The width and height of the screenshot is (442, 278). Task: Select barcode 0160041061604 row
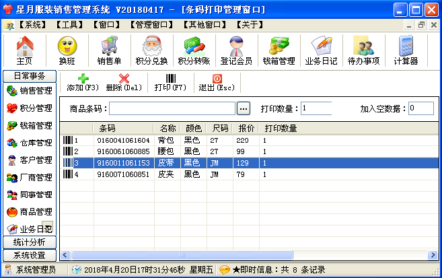pyautogui.click(x=250, y=141)
